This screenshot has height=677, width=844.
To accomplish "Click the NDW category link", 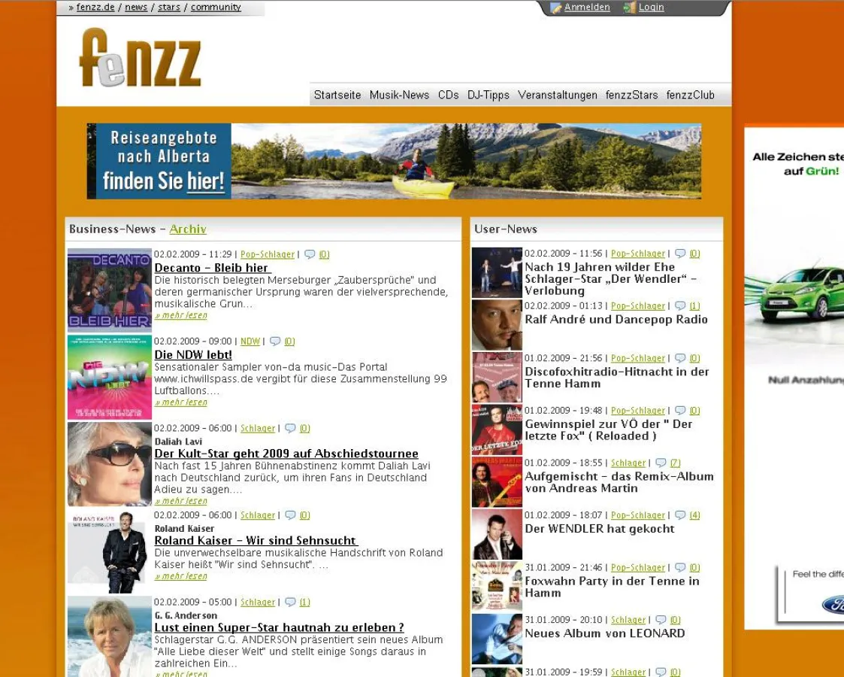I will (250, 341).
